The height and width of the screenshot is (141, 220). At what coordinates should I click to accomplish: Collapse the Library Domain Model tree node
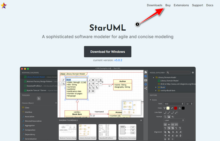153,77
